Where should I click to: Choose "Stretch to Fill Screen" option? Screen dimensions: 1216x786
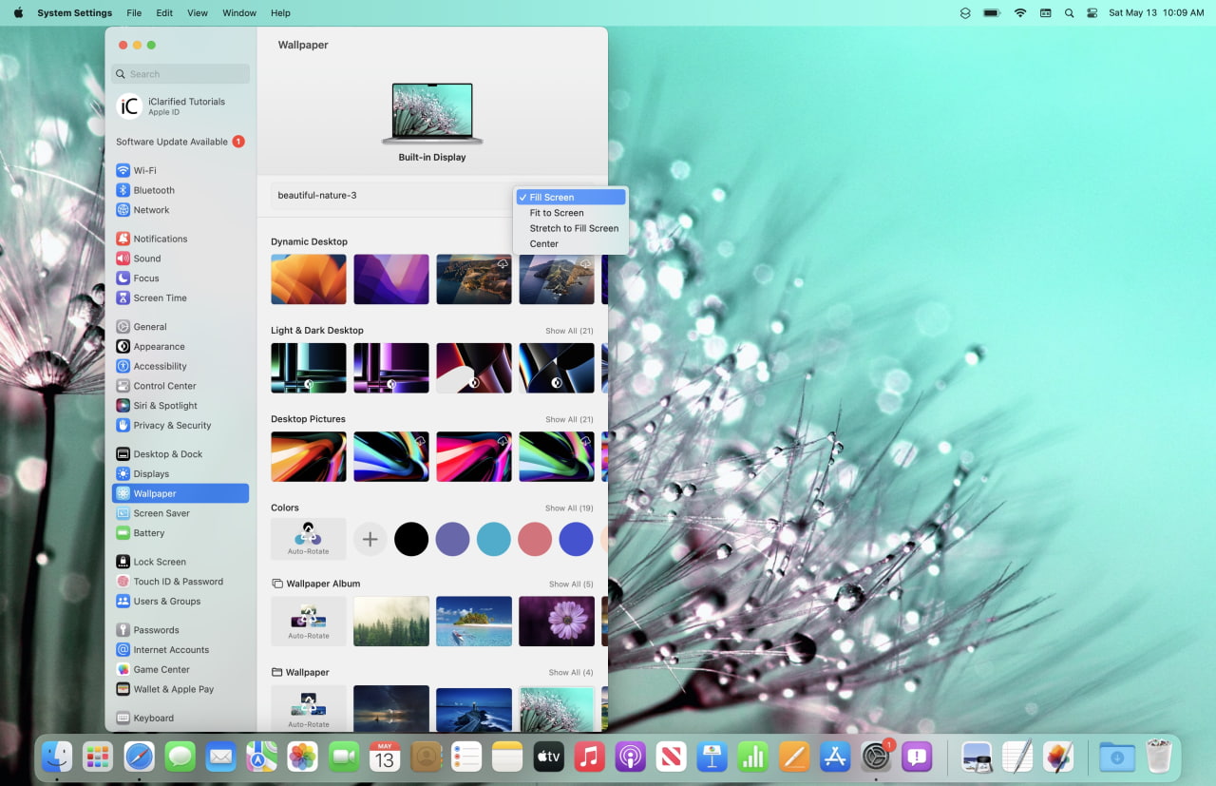573,228
